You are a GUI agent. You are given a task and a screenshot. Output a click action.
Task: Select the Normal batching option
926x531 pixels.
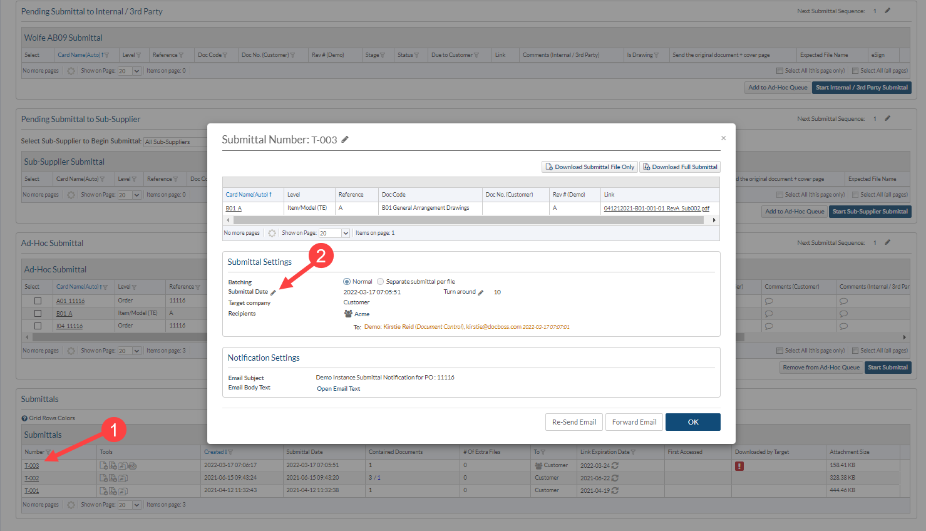(347, 282)
